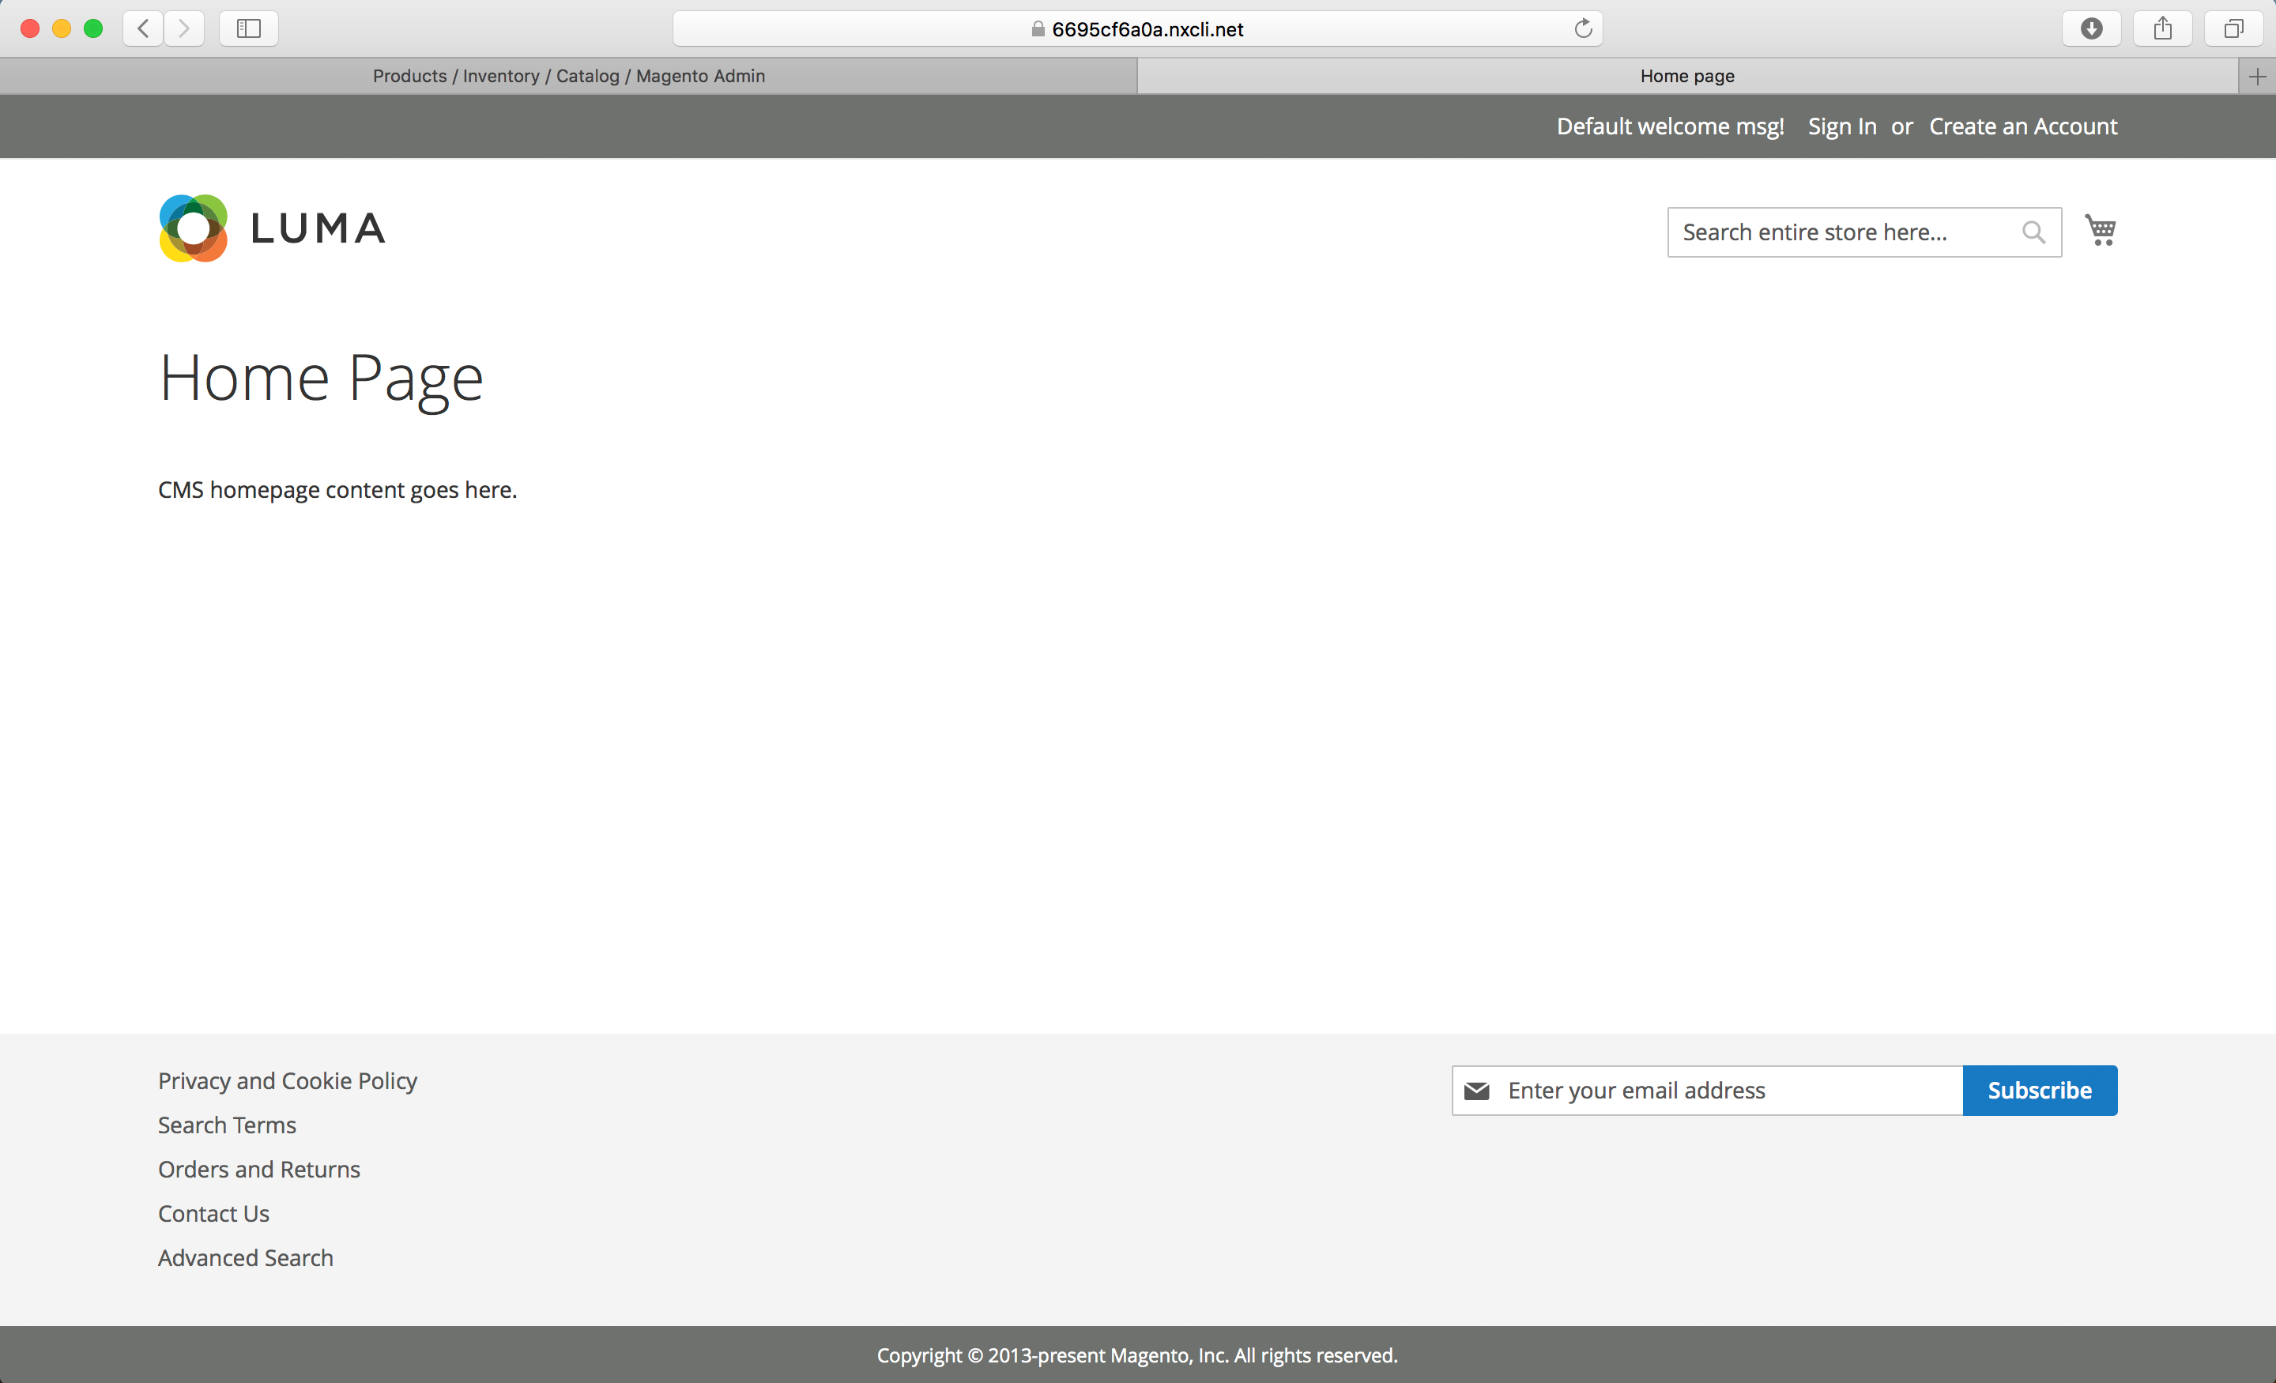2276x1383 pixels.
Task: Click the magnifier search icon in store search
Action: pos(2033,232)
